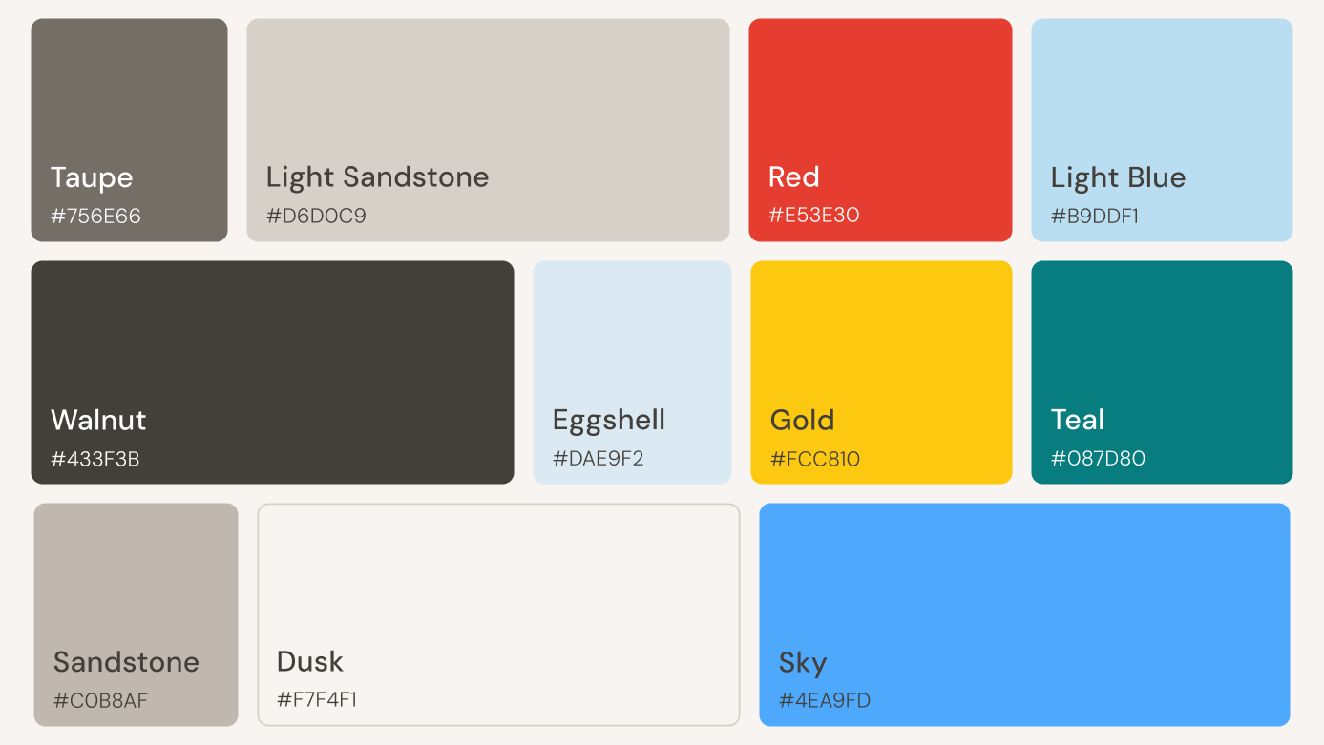Screen dimensions: 1324x745
Task: Select the #FCC810 hex code text
Action: pyautogui.click(x=814, y=459)
